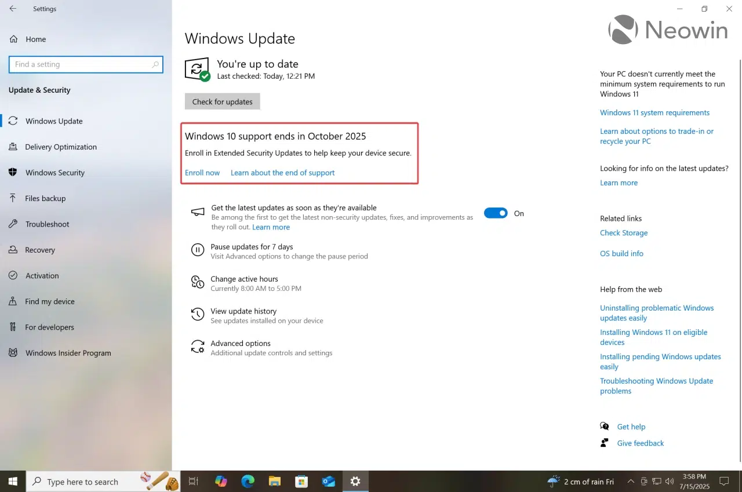Image resolution: width=742 pixels, height=492 pixels.
Task: Show hidden system tray icons chevron
Action: tap(631, 481)
